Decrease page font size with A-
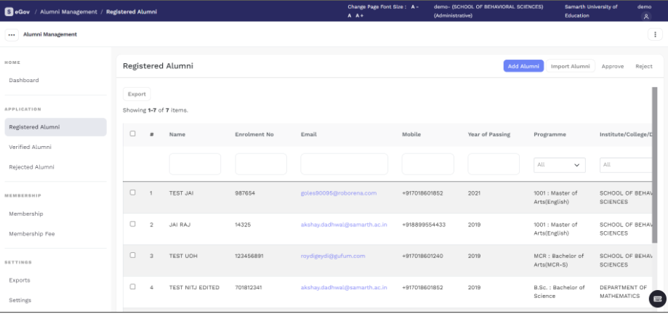The height and width of the screenshot is (314, 668). coord(415,7)
